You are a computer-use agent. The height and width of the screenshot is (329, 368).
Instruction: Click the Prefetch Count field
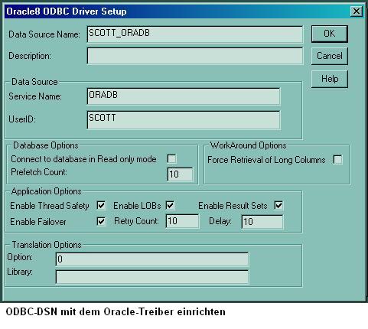click(x=180, y=174)
